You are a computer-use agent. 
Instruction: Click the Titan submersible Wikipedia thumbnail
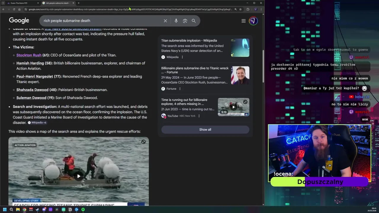point(240,48)
